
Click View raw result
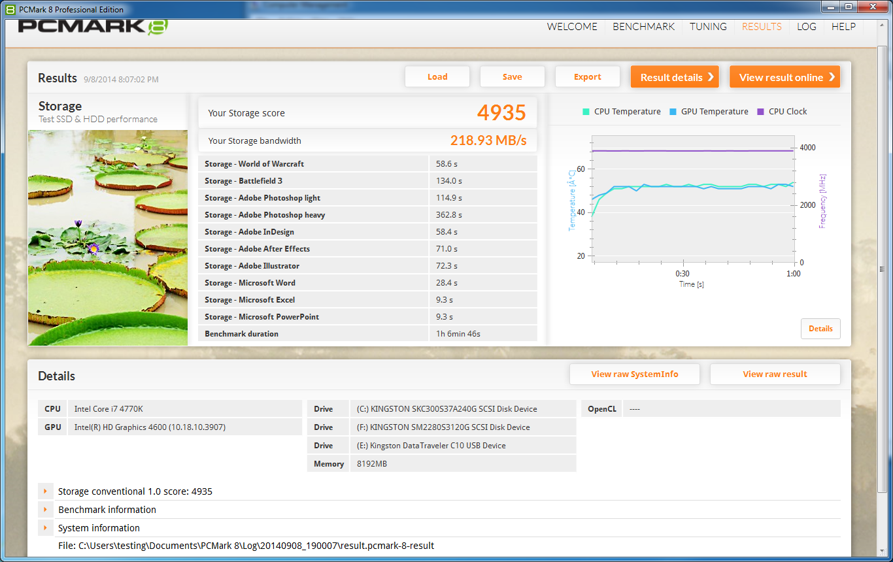coord(775,374)
